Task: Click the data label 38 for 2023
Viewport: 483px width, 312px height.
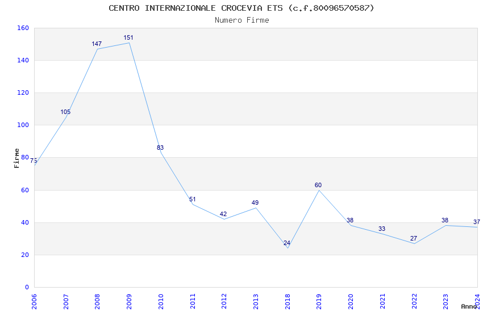Action: tap(445, 221)
